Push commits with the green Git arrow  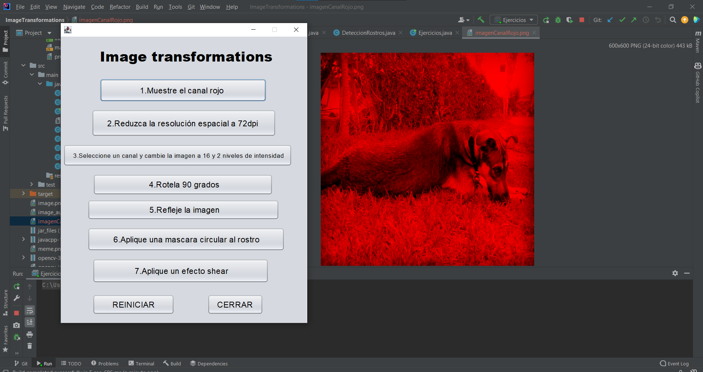634,20
